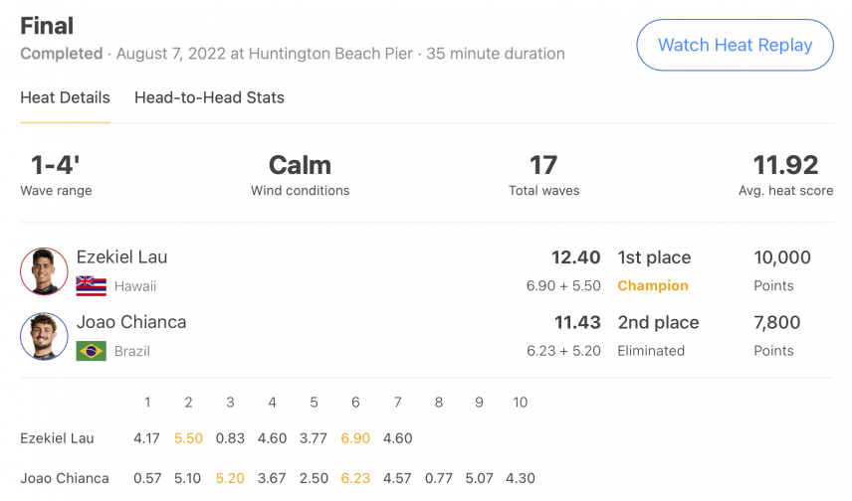Click the Watch Heat Replay button

point(735,45)
